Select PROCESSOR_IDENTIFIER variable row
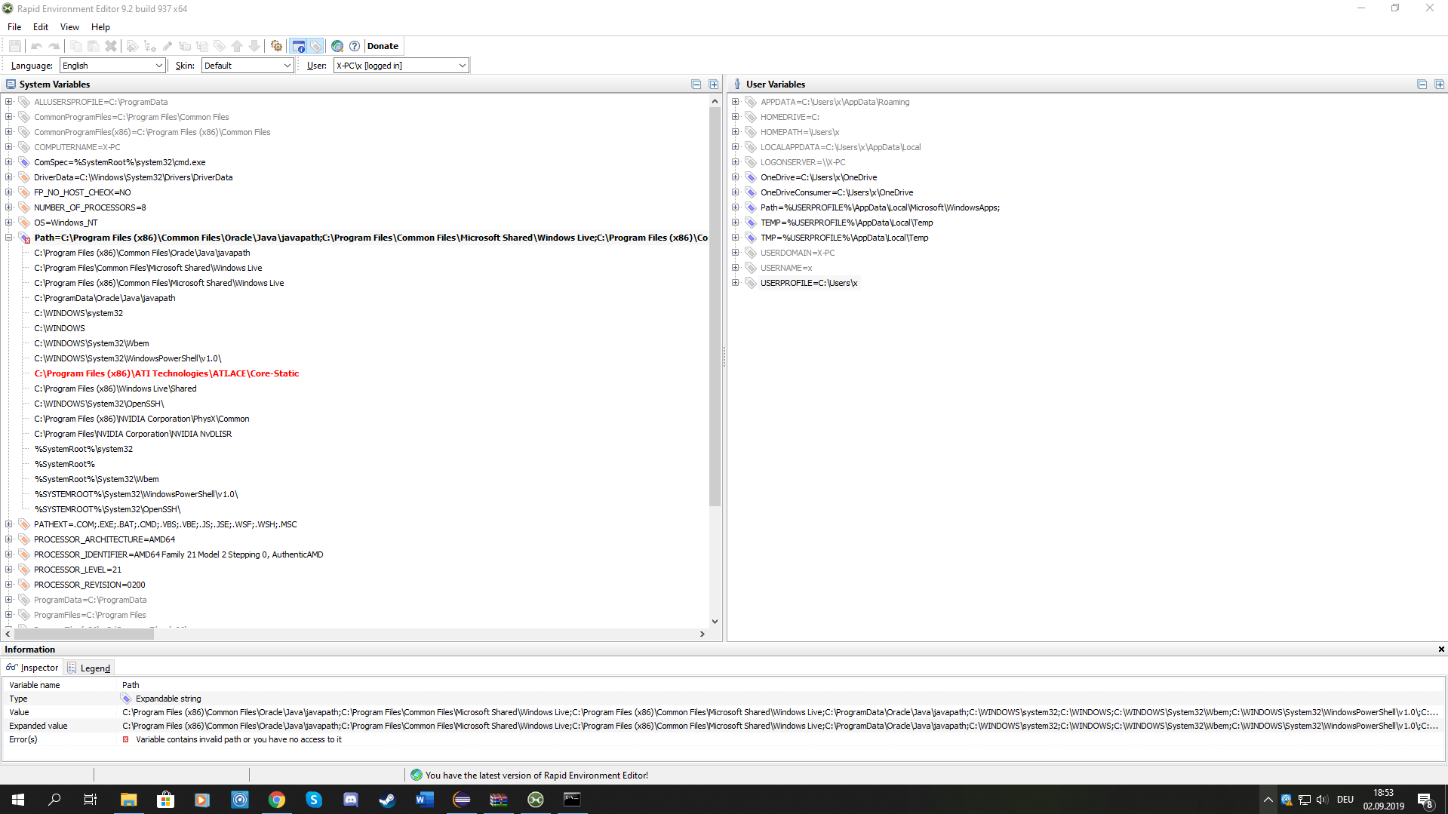1448x814 pixels. click(178, 554)
